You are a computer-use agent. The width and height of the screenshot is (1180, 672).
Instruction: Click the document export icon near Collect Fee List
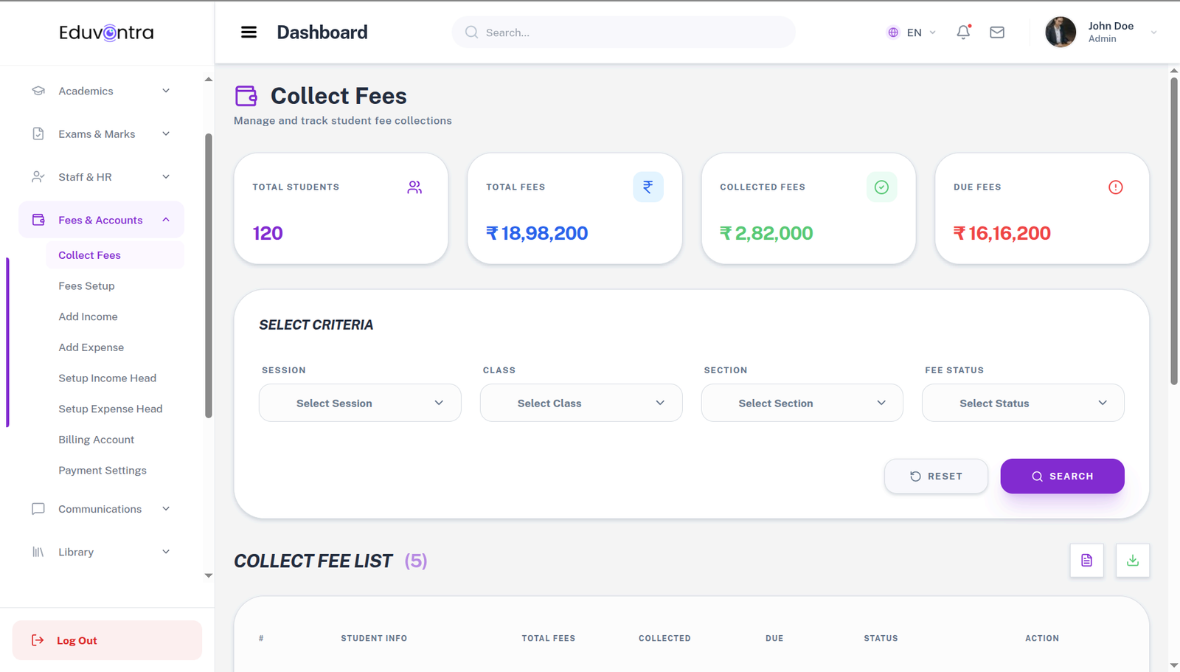point(1086,561)
